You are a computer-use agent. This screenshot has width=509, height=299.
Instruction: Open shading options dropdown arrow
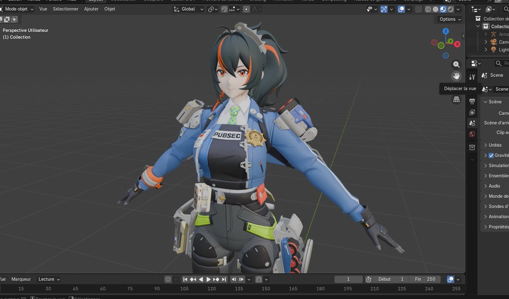coord(458,9)
